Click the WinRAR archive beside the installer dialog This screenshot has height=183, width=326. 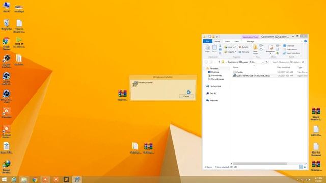pos(122,95)
